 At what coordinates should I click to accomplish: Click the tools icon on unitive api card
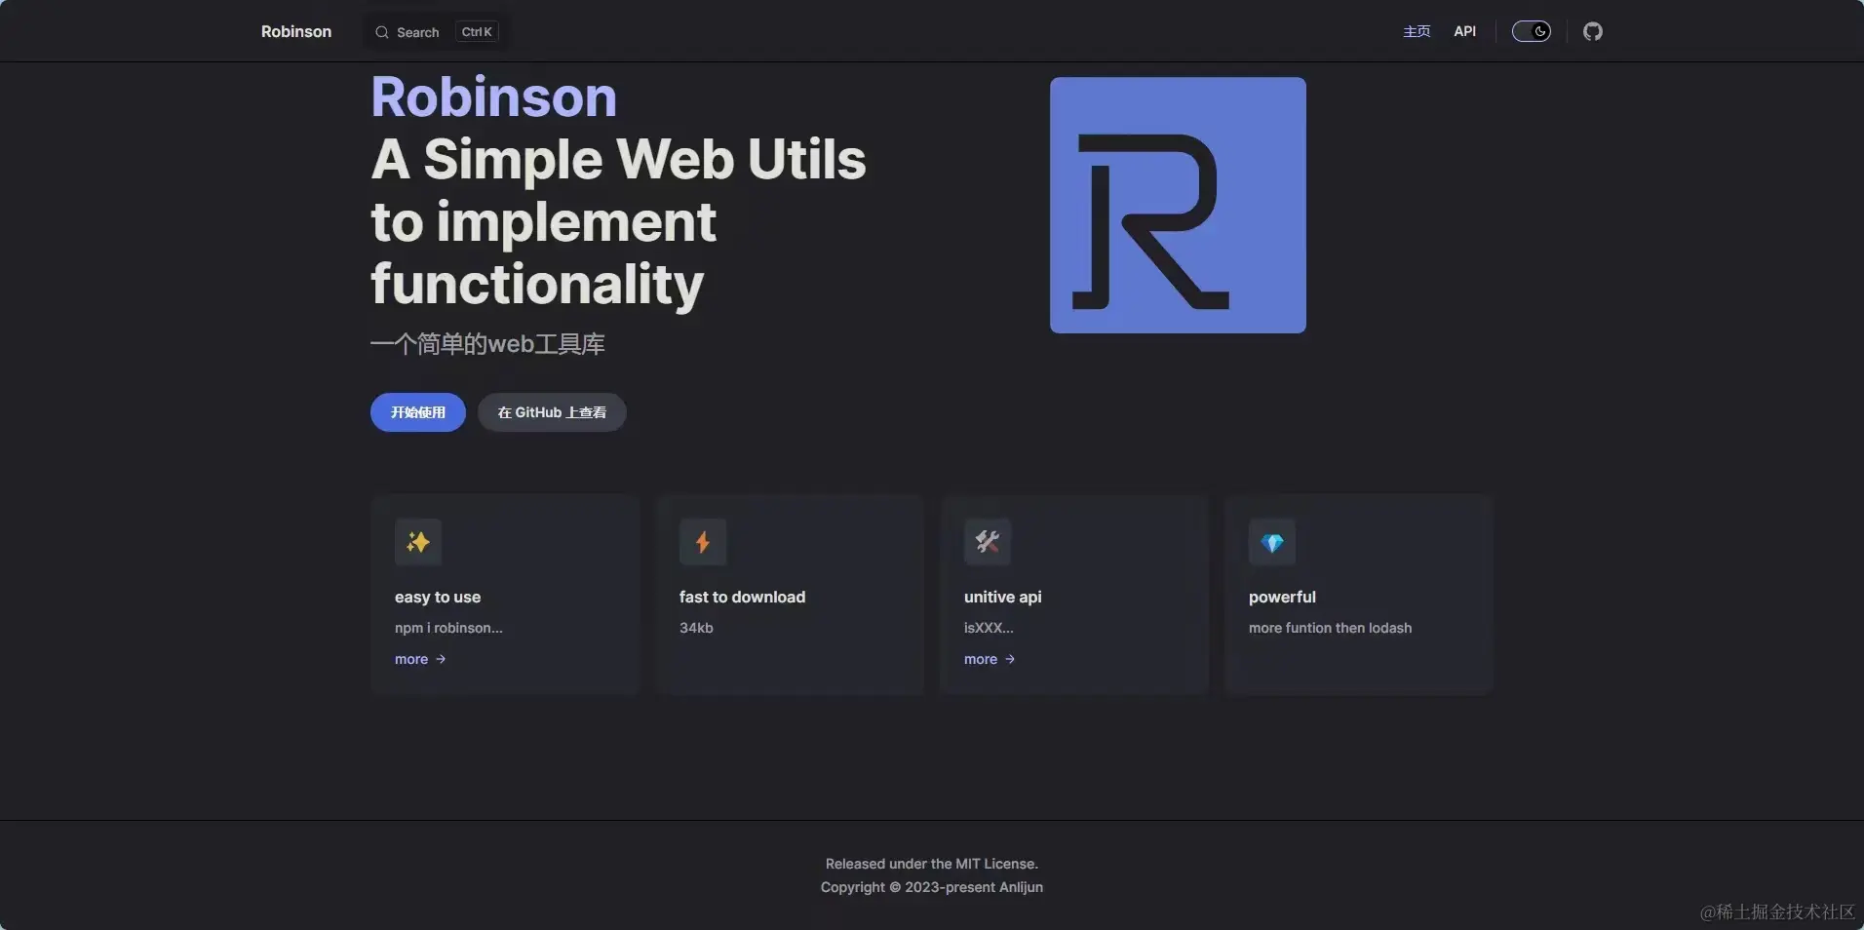[x=988, y=542]
